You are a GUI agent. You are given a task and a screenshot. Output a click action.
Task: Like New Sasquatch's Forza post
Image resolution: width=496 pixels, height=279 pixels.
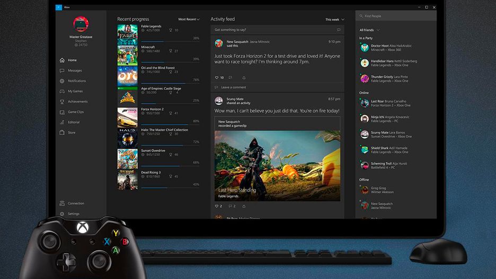217,77
